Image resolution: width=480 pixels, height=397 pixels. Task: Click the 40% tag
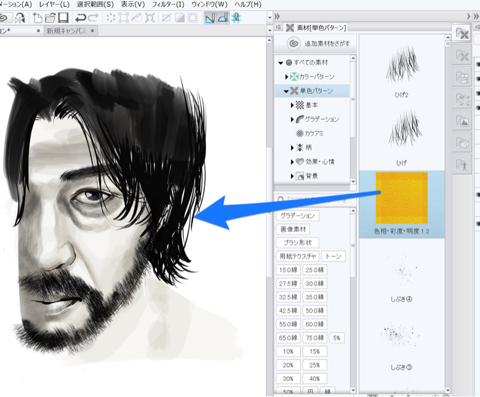click(314, 379)
